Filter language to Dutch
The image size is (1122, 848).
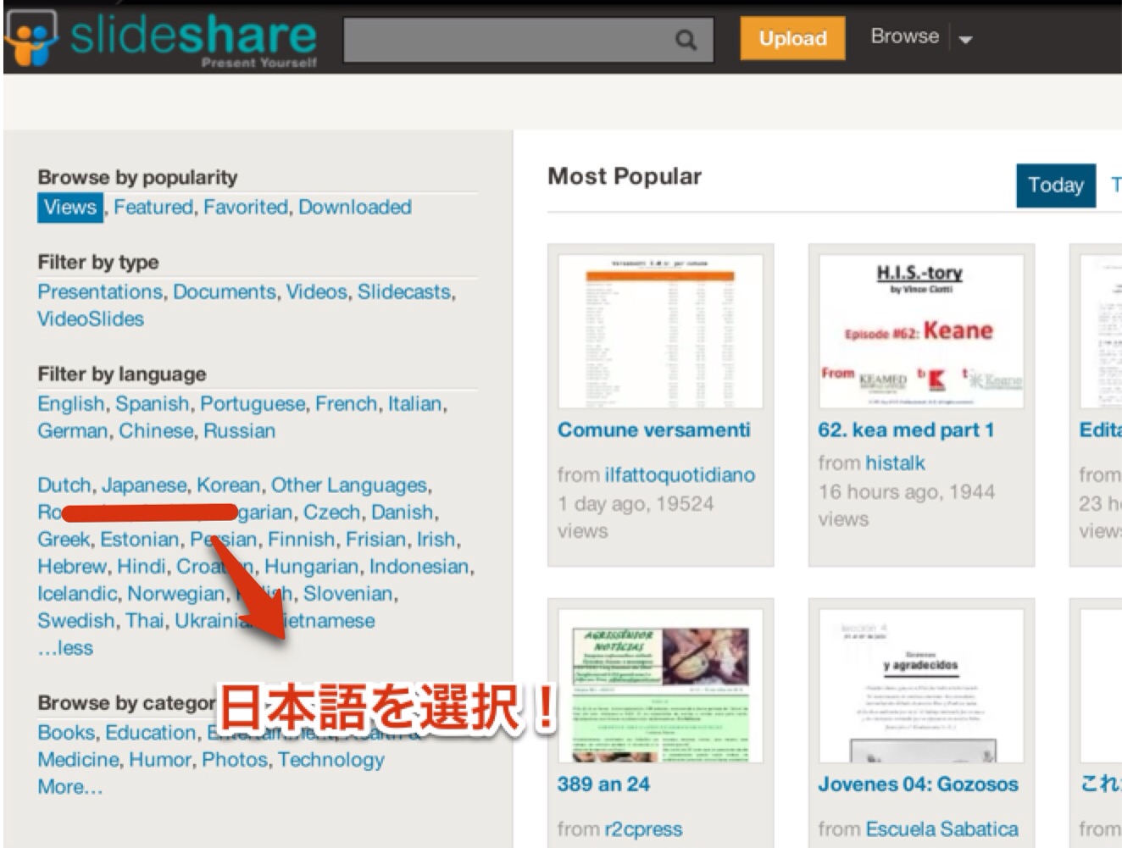tap(64, 485)
